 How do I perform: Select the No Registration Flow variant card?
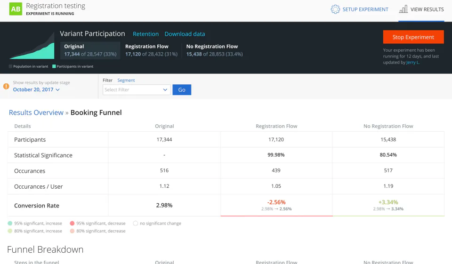(215, 50)
